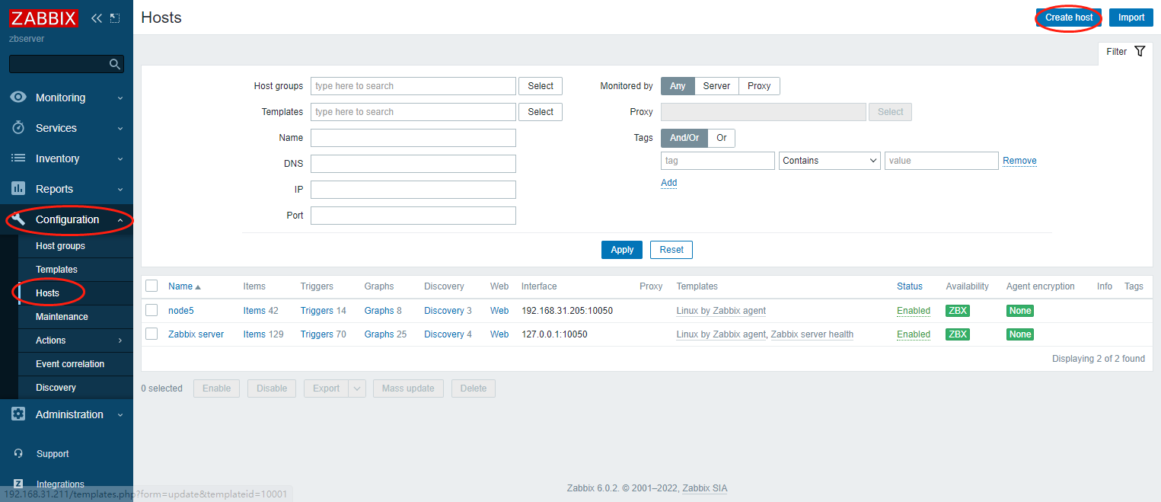This screenshot has height=502, width=1161.
Task: Click the Configuration wrench icon
Action: [19, 219]
